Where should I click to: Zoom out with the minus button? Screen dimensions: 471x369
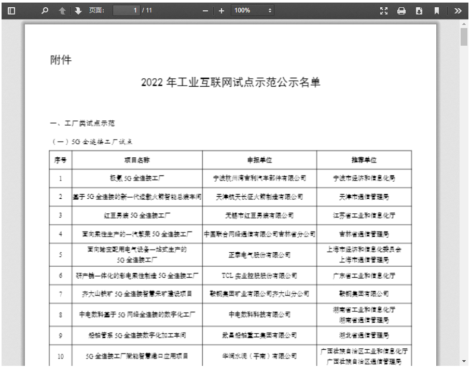205,10
